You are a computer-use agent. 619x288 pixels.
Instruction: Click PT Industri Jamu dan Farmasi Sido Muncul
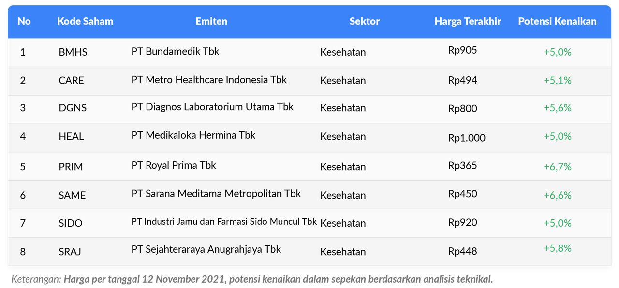click(224, 222)
